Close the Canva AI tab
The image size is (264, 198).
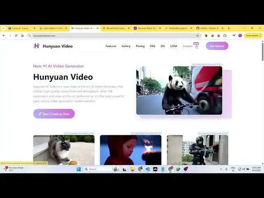[35, 28]
